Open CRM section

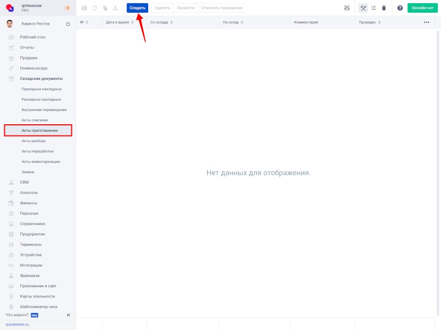(x=24, y=182)
